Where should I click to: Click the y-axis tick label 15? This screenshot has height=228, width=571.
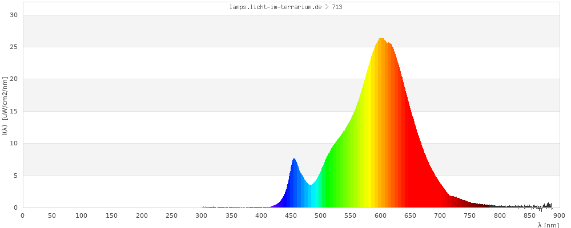click(x=14, y=111)
